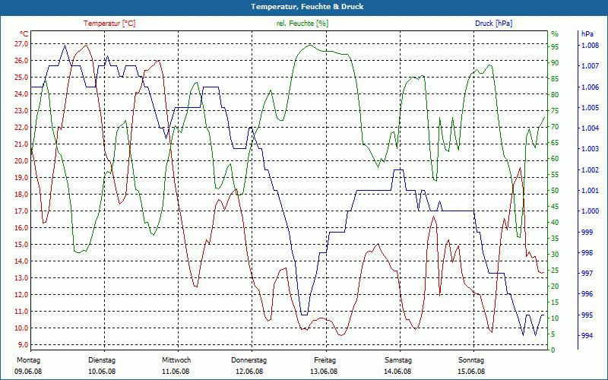Click the '11,0' temperature axis value

(x=21, y=312)
